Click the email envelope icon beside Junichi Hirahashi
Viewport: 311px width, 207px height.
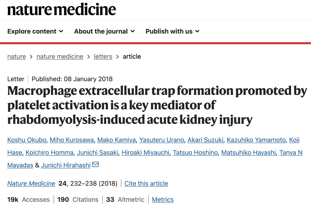(x=95, y=165)
